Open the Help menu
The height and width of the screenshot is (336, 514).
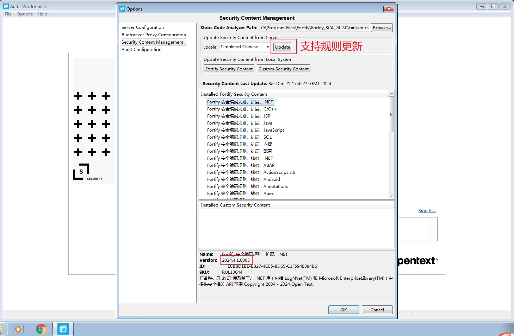coord(42,14)
